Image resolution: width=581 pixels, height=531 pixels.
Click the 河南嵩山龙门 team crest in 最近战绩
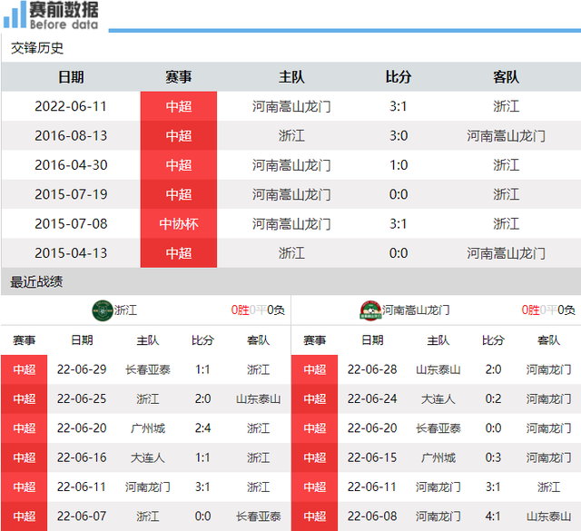[370, 310]
